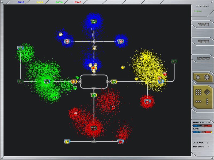Select the 500 unit amount button
The width and height of the screenshot is (214, 160).
[202, 41]
